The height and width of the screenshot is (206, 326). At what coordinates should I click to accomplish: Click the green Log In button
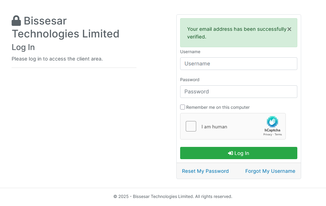click(x=239, y=153)
